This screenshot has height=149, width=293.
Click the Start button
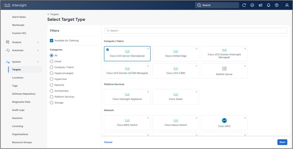pyautogui.click(x=282, y=142)
